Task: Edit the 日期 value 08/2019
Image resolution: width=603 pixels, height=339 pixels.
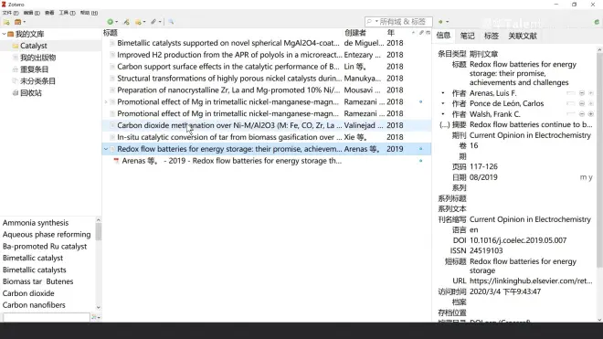Action: pyautogui.click(x=483, y=177)
